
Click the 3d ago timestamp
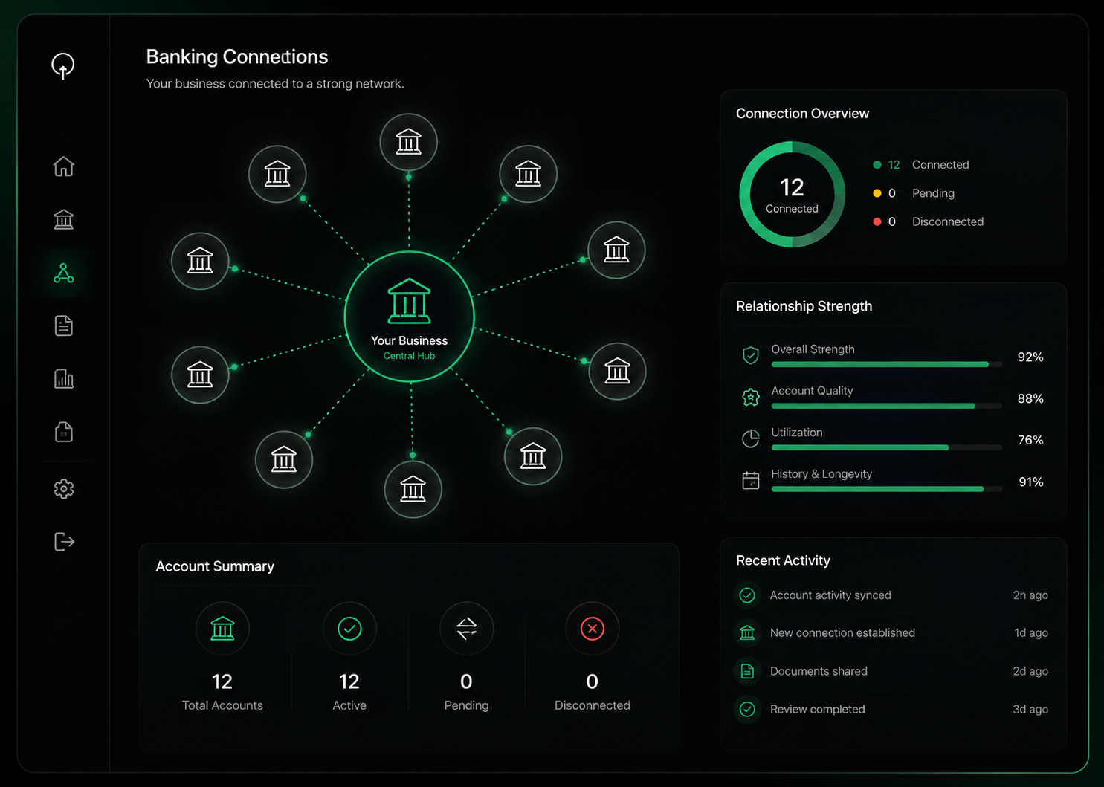point(1030,709)
